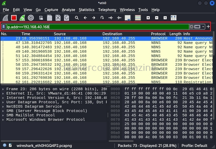Sort by the Time column header
The image size is (216, 149).
click(x=37, y=34)
